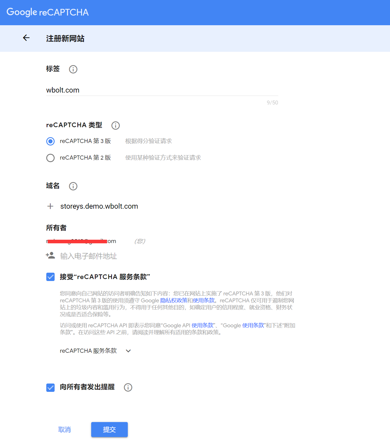390x442 pixels.
Task: Click the plus icon to add domain
Action: point(50,206)
